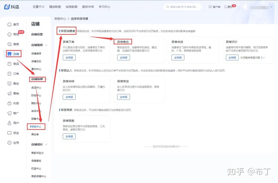
Task: Open 售后 after-sales icon in sidebar
Action: 9,84
